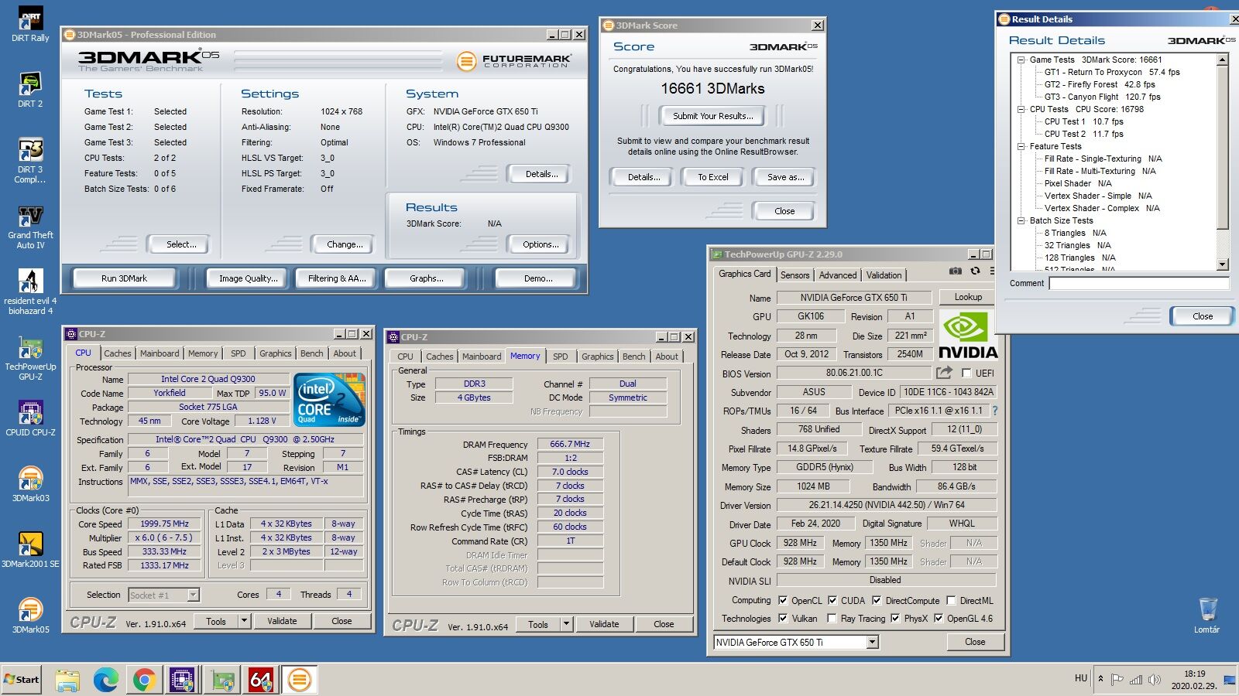Image resolution: width=1239 pixels, height=696 pixels.
Task: Click the To Excel button
Action: point(713,177)
